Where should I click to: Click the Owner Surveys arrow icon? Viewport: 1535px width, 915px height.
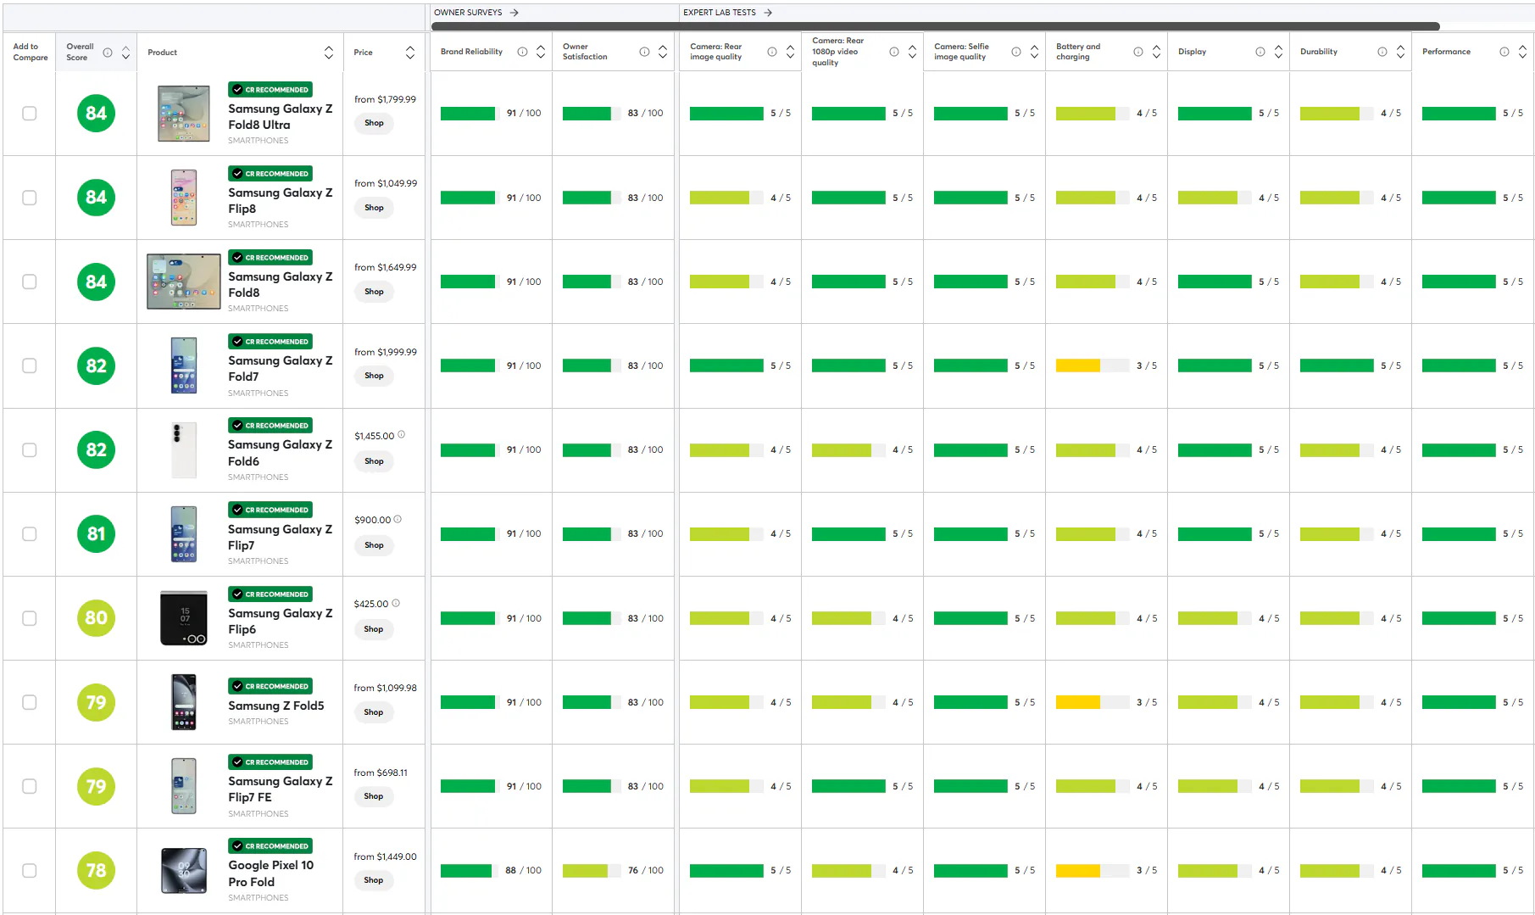[514, 13]
